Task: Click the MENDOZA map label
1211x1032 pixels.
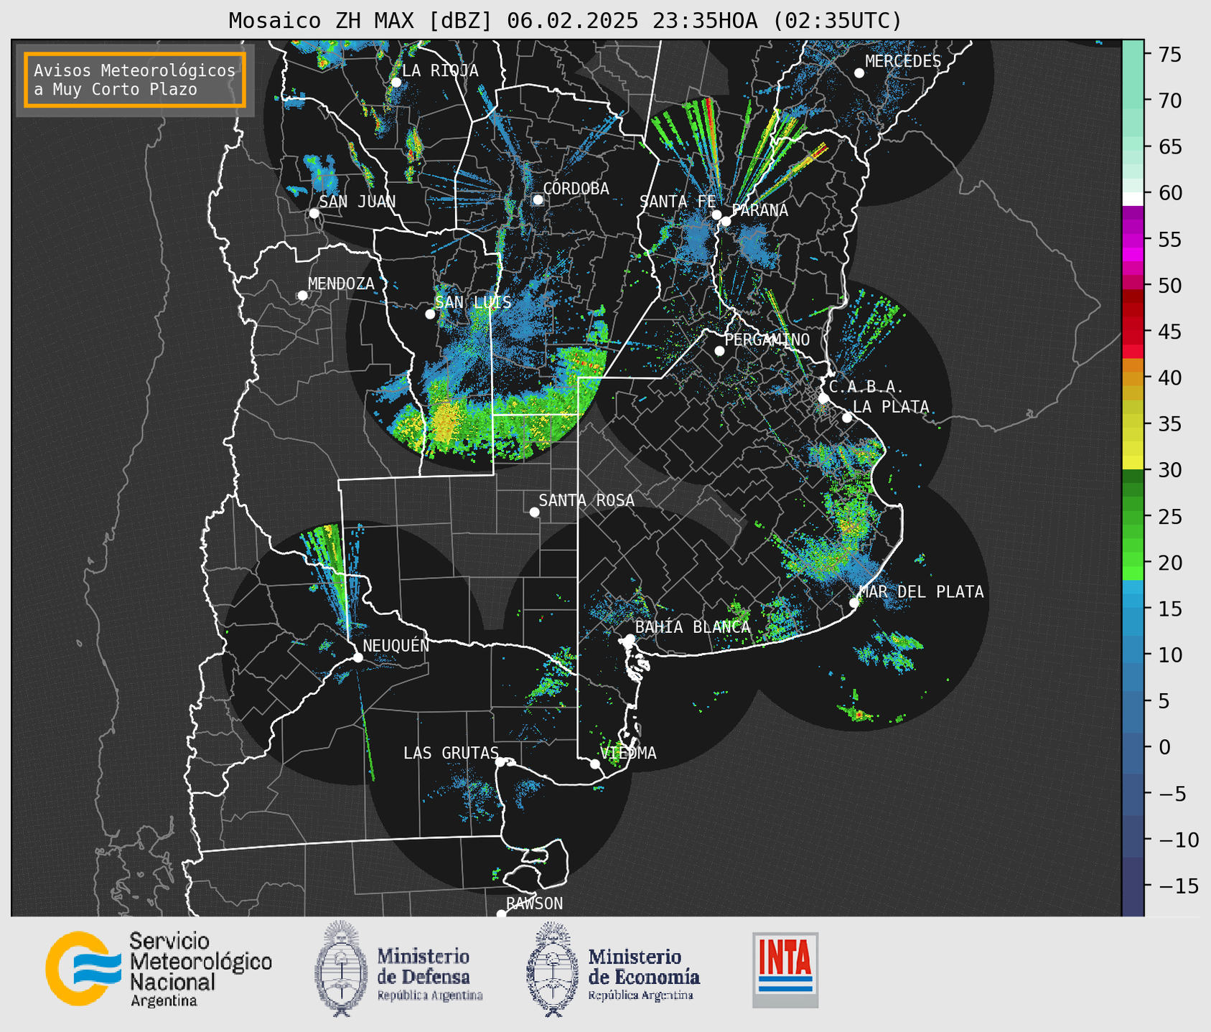Action: [x=341, y=284]
